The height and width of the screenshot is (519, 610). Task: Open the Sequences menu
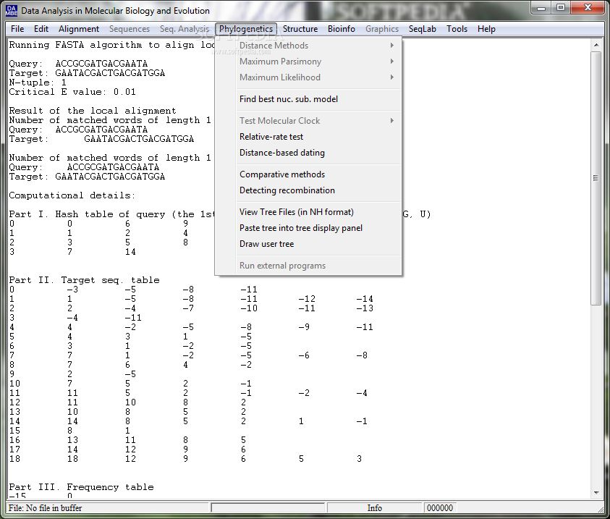click(130, 29)
